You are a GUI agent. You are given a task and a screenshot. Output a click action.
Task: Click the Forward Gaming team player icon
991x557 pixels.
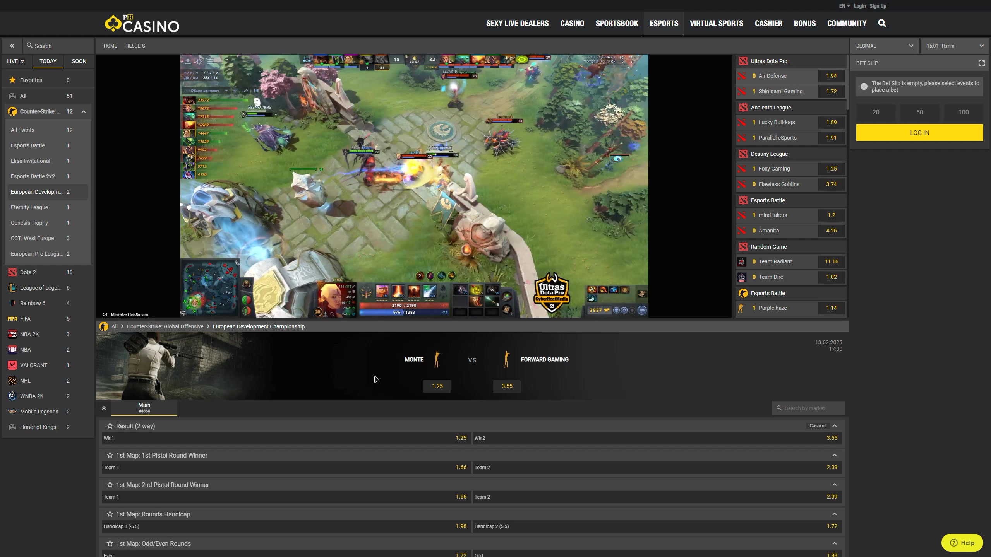[x=506, y=359]
